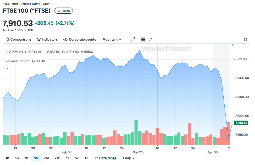Screen dimensions: 255x165
Task: Open the chart settings gear
Action: pos(245,39)
